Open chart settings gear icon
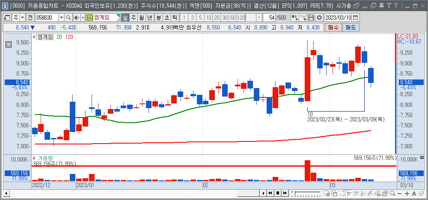 [319, 18]
